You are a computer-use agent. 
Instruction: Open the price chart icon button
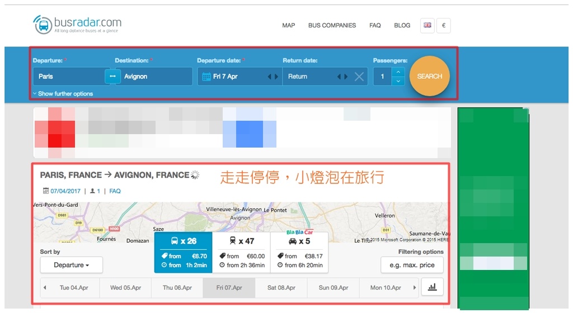[433, 287]
